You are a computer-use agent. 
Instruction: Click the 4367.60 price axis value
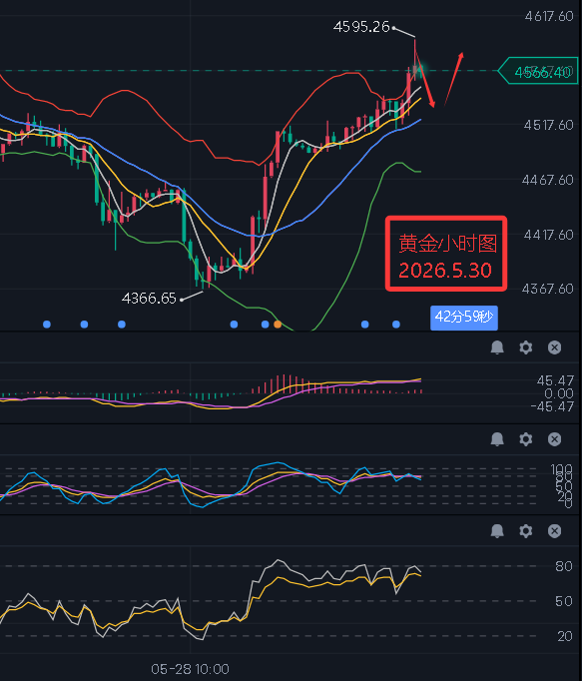click(x=548, y=289)
